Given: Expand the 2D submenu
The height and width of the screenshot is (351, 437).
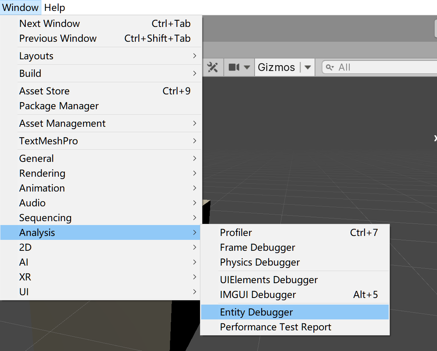Looking at the screenshot, I should [101, 247].
